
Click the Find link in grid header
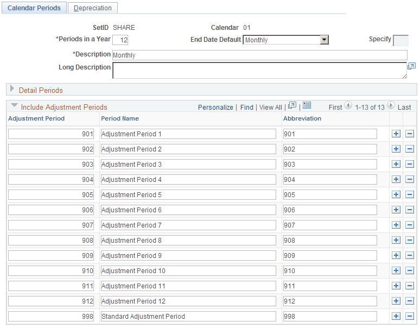(247, 107)
